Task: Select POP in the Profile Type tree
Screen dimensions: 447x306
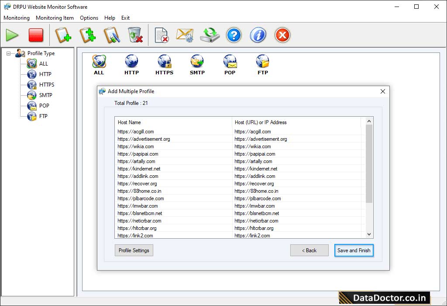Action: pyautogui.click(x=44, y=106)
